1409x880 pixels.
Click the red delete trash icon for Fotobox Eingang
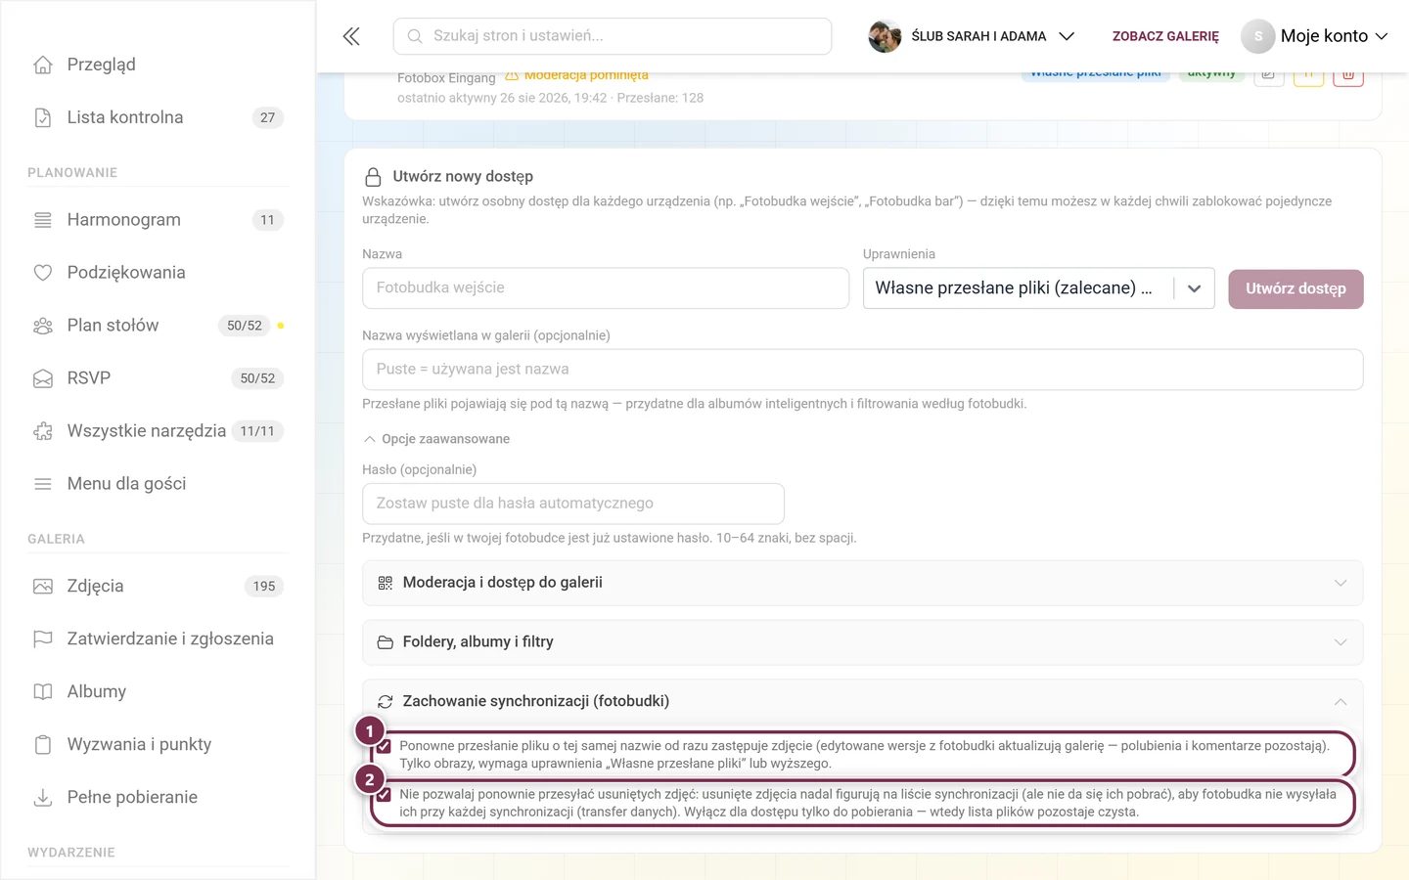click(1347, 76)
